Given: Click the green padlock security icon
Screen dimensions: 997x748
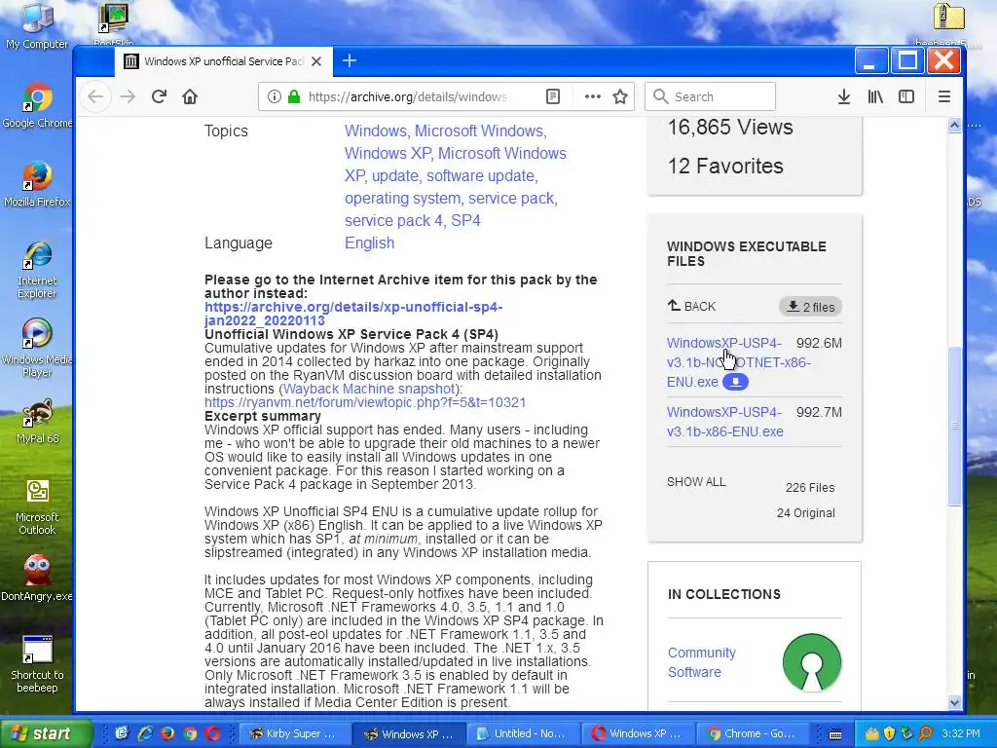Looking at the screenshot, I should tap(294, 96).
